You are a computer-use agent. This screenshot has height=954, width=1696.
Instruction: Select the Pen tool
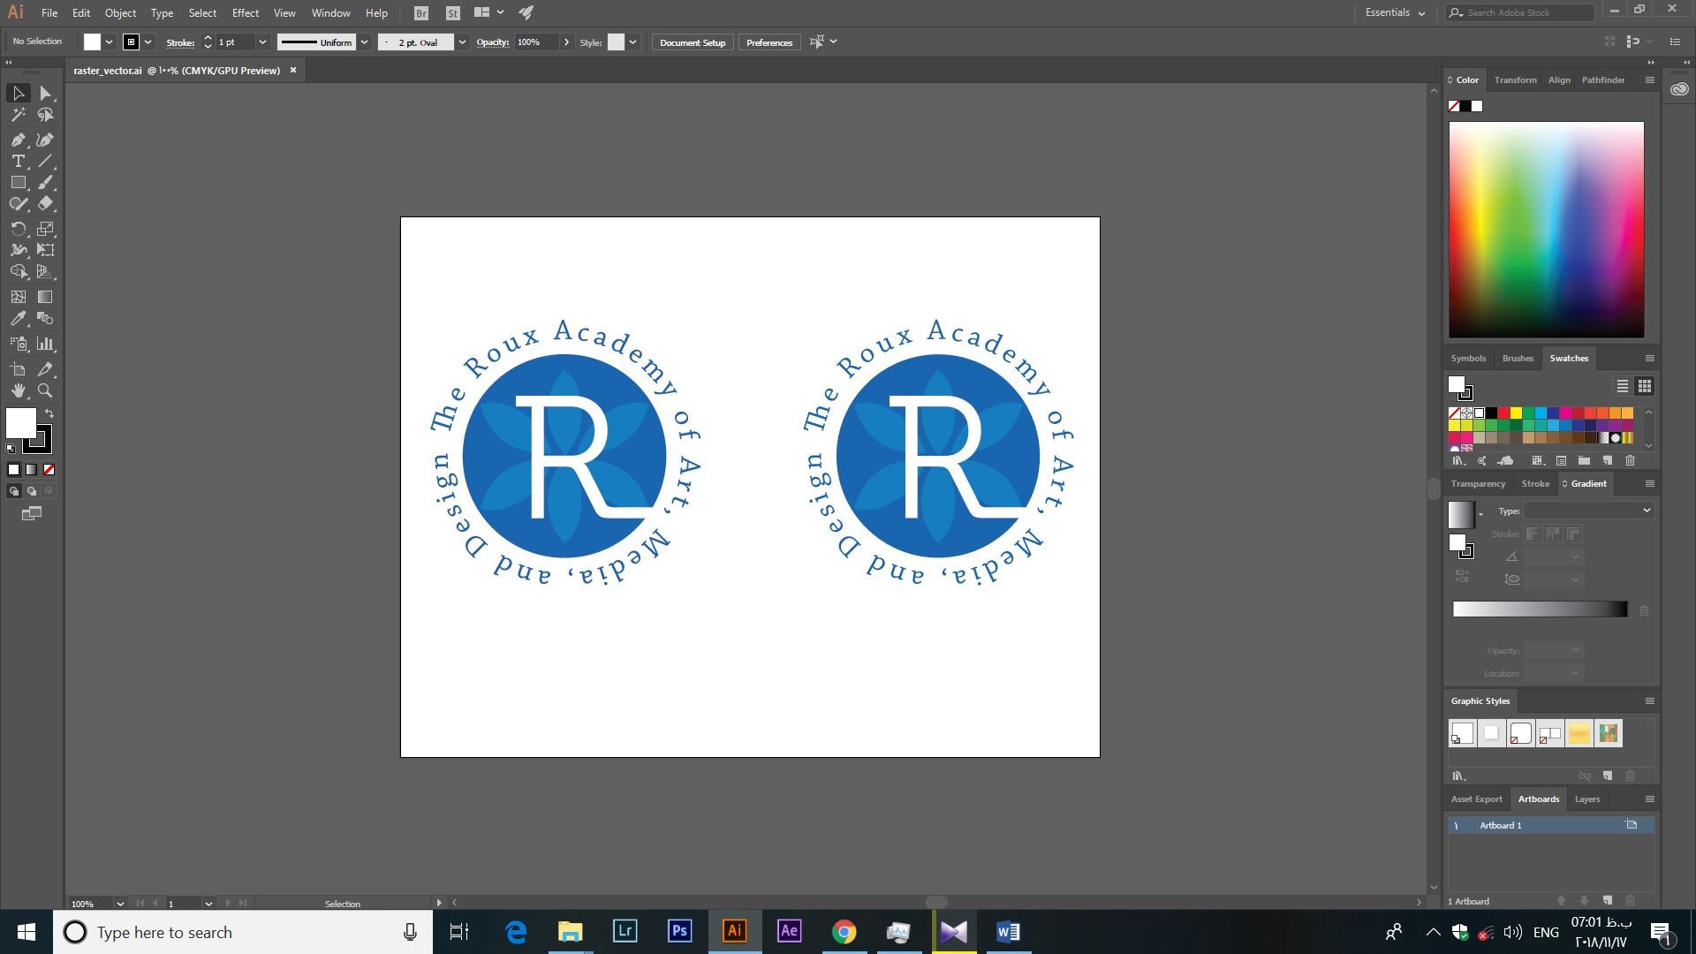[18, 140]
